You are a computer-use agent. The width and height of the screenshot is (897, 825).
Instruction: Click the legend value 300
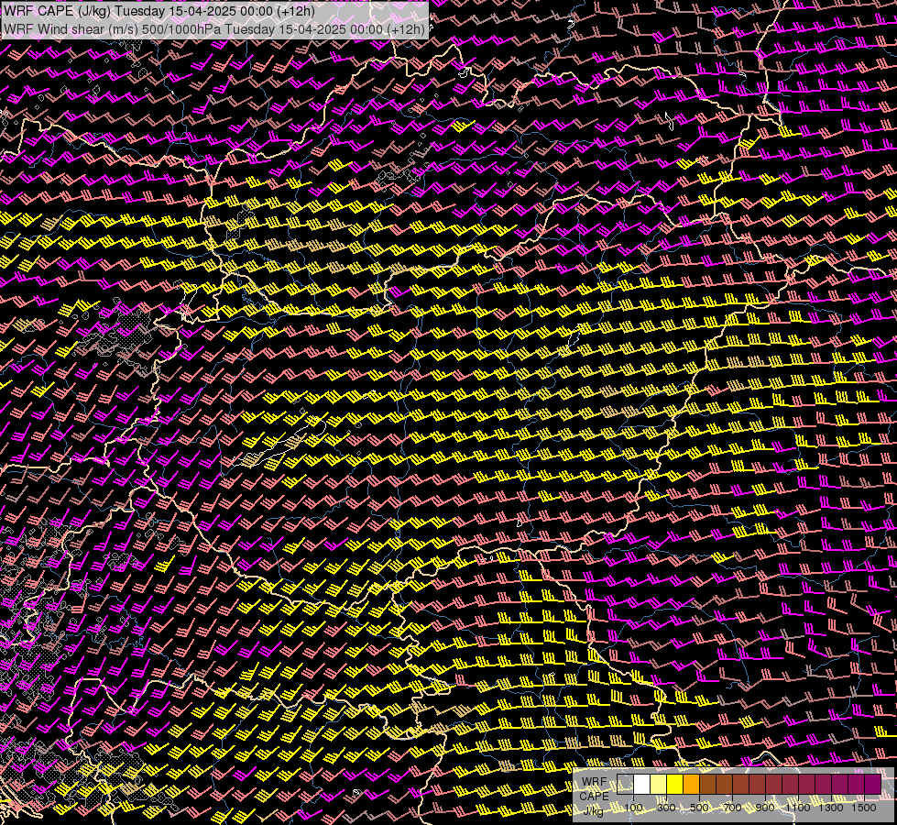tap(666, 808)
